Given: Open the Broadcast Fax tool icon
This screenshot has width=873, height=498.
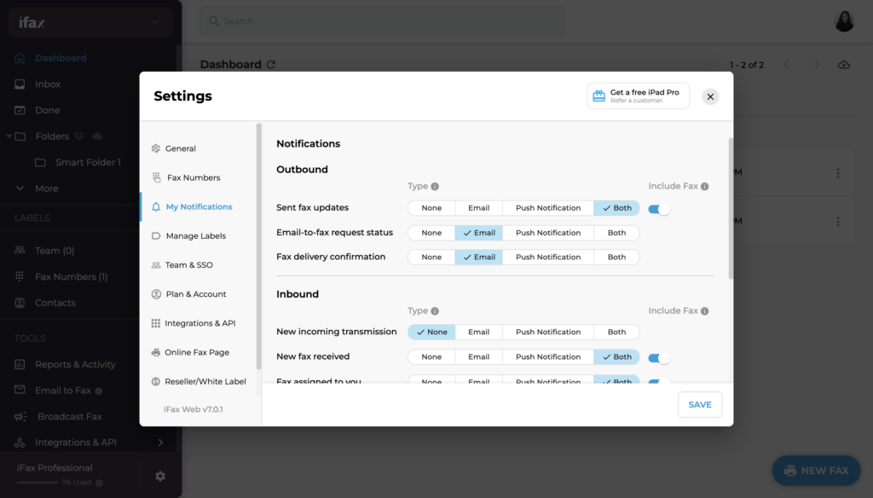Looking at the screenshot, I should point(21,416).
